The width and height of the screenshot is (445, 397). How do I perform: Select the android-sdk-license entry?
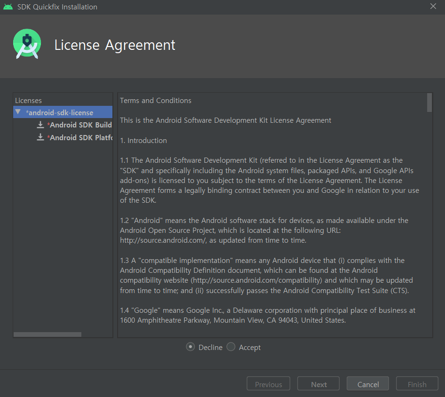63,112
